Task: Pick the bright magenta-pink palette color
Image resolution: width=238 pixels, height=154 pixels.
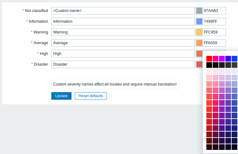Action: tap(216, 59)
